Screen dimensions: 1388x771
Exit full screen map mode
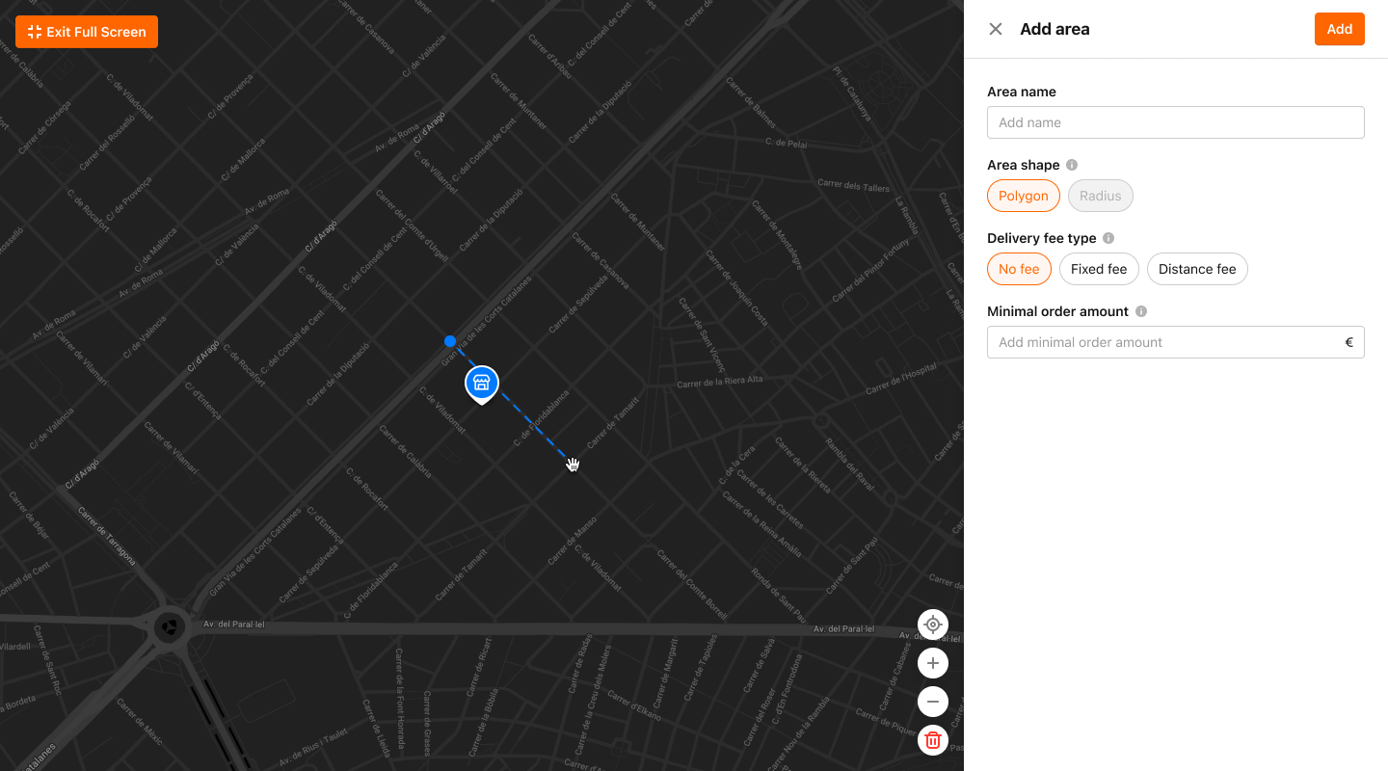point(87,32)
